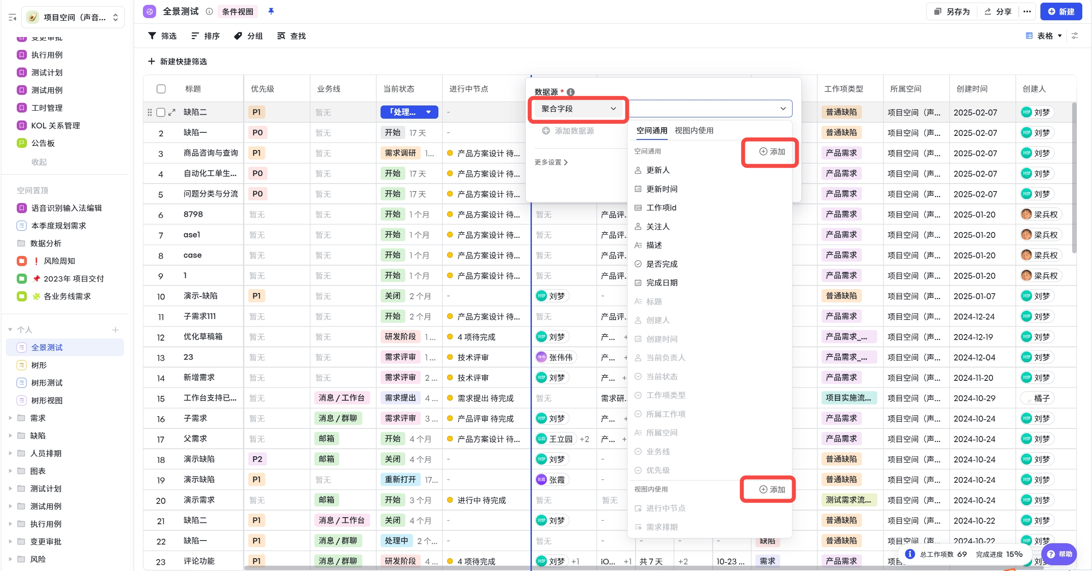
Task: Open the 树形视图 sidebar item
Action: (65, 401)
